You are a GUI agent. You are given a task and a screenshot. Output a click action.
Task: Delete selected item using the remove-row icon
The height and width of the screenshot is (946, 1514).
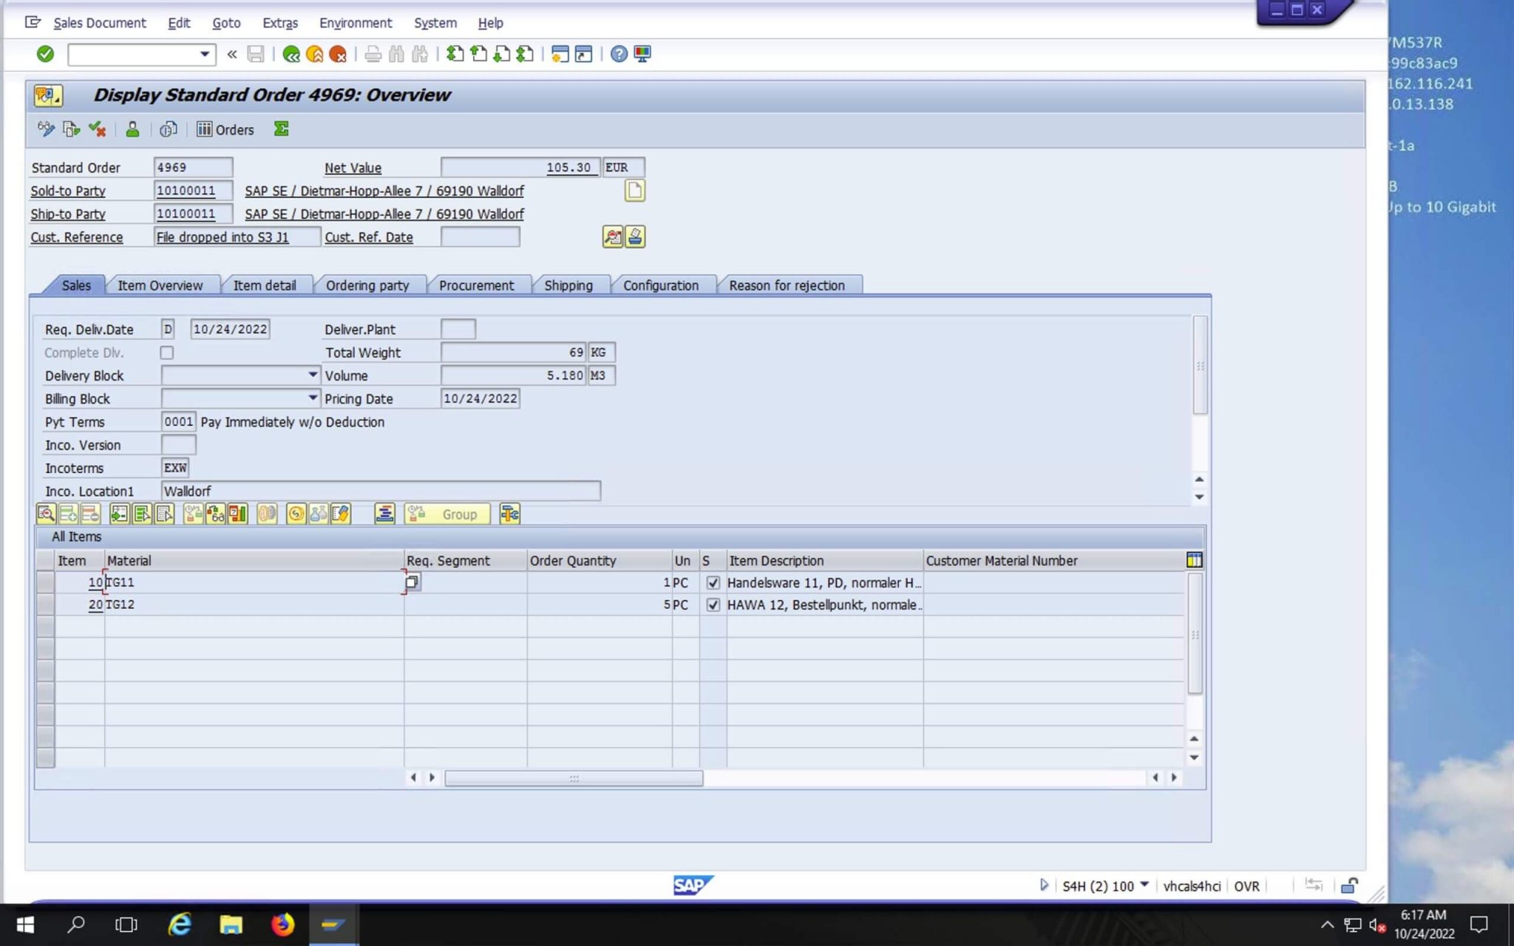[91, 514]
